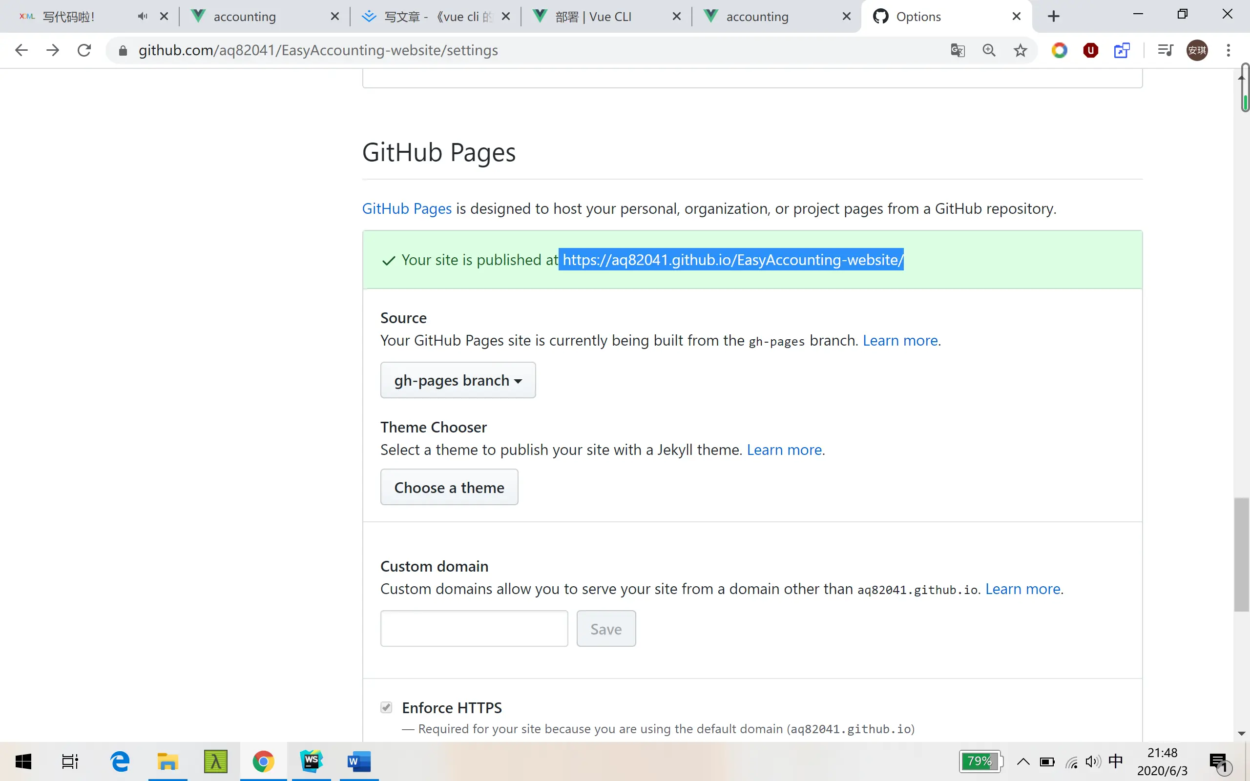Screen dimensions: 1250x781
Task: Open a new browser tab
Action: click(x=1054, y=17)
